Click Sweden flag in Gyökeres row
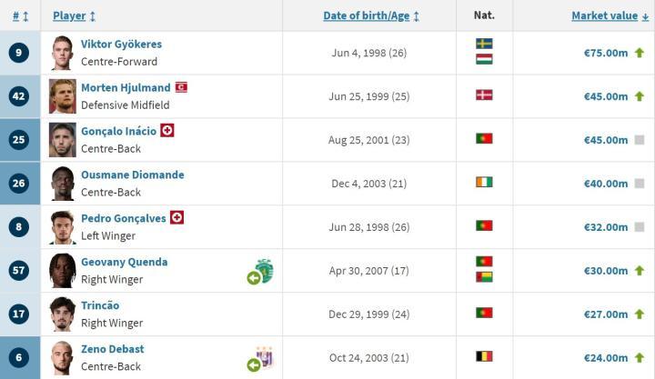Viewport: 655px width, 379px height. point(484,44)
